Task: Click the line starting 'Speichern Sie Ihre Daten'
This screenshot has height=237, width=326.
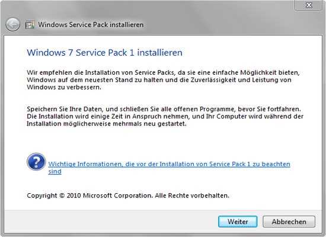Action: (x=164, y=109)
